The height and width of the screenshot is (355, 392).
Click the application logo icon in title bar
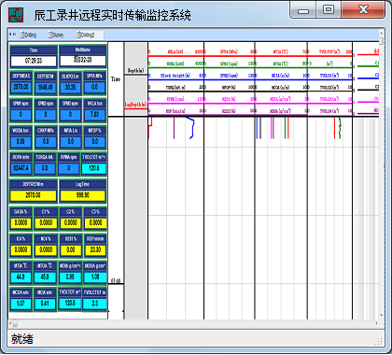(x=16, y=14)
